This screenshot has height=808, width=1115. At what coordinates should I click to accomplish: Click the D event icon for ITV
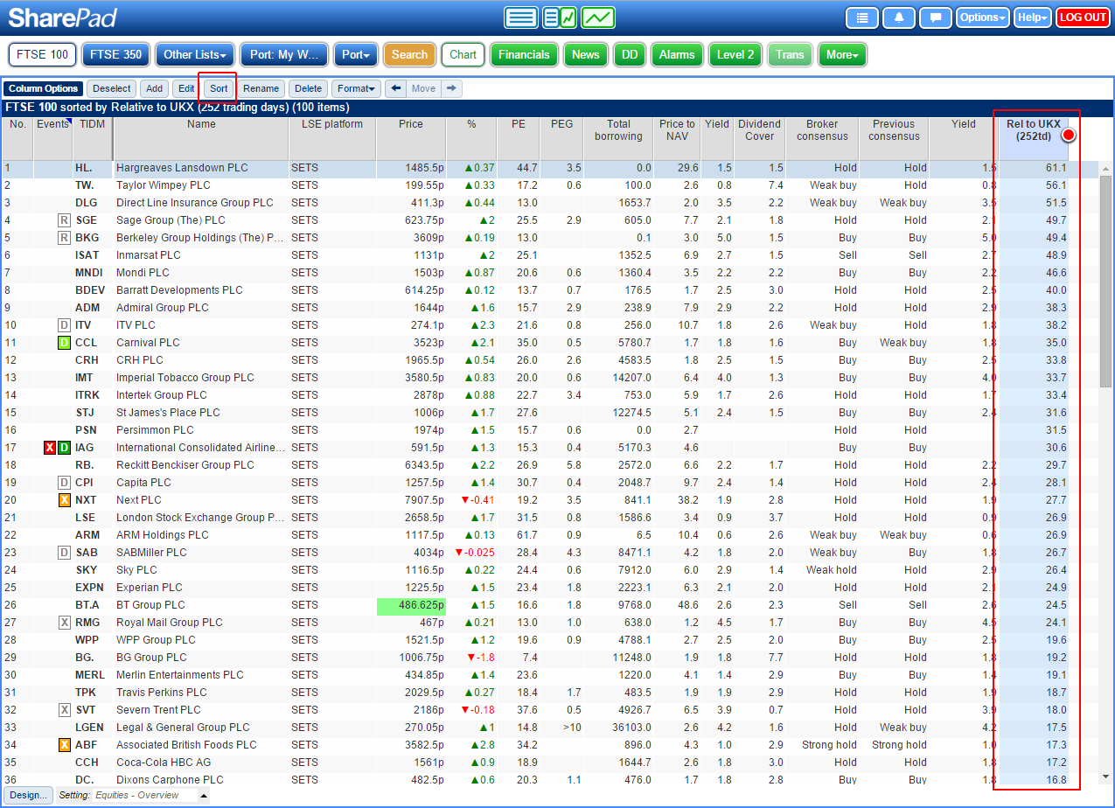pyautogui.click(x=64, y=325)
